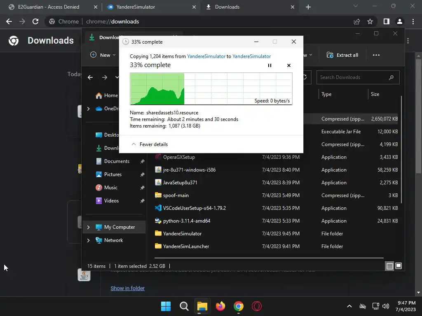
Task: Open the YandereSimulator source folder link
Action: point(206,56)
